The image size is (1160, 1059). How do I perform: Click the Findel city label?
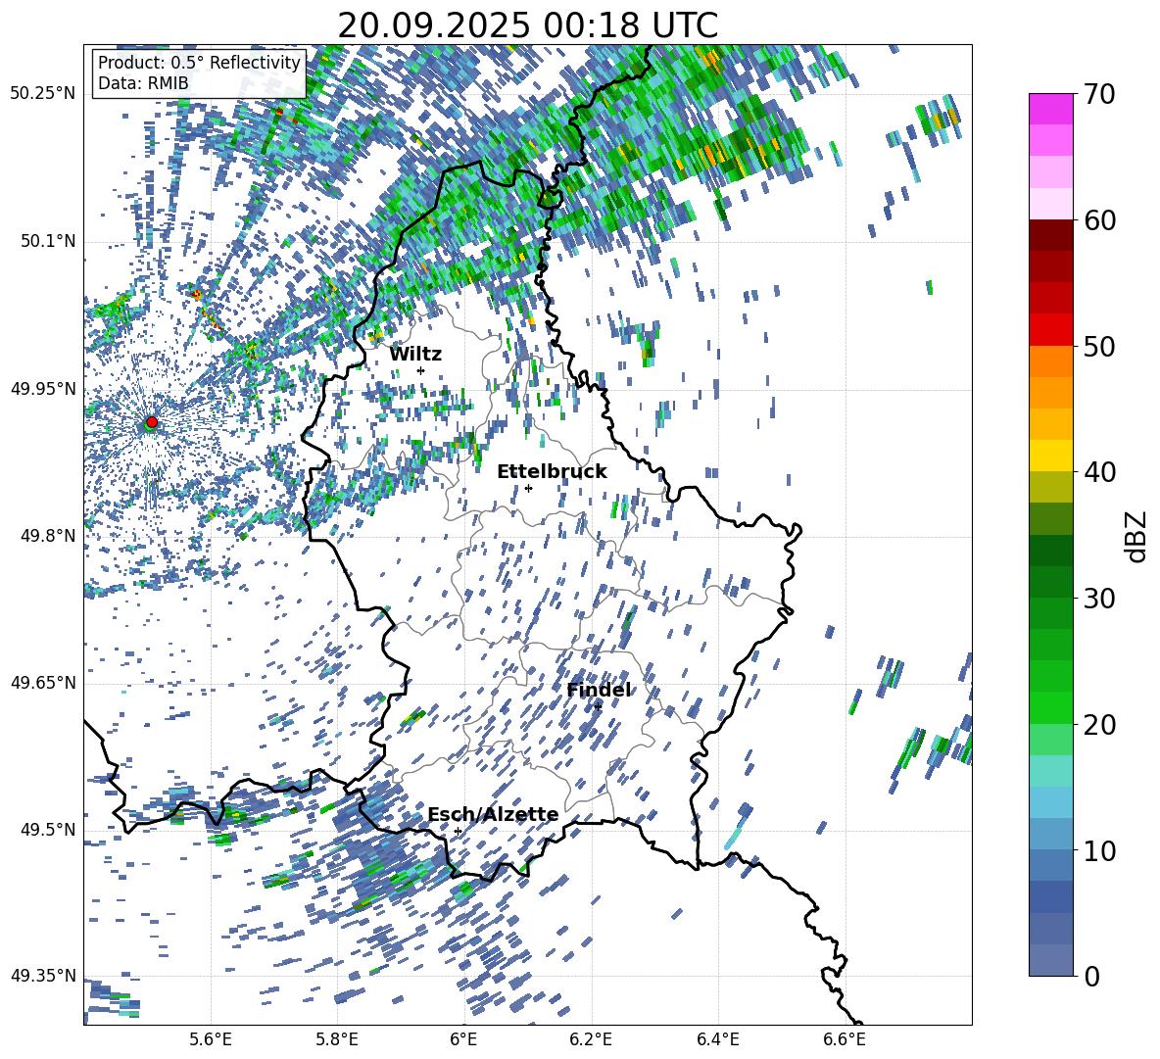coord(599,690)
